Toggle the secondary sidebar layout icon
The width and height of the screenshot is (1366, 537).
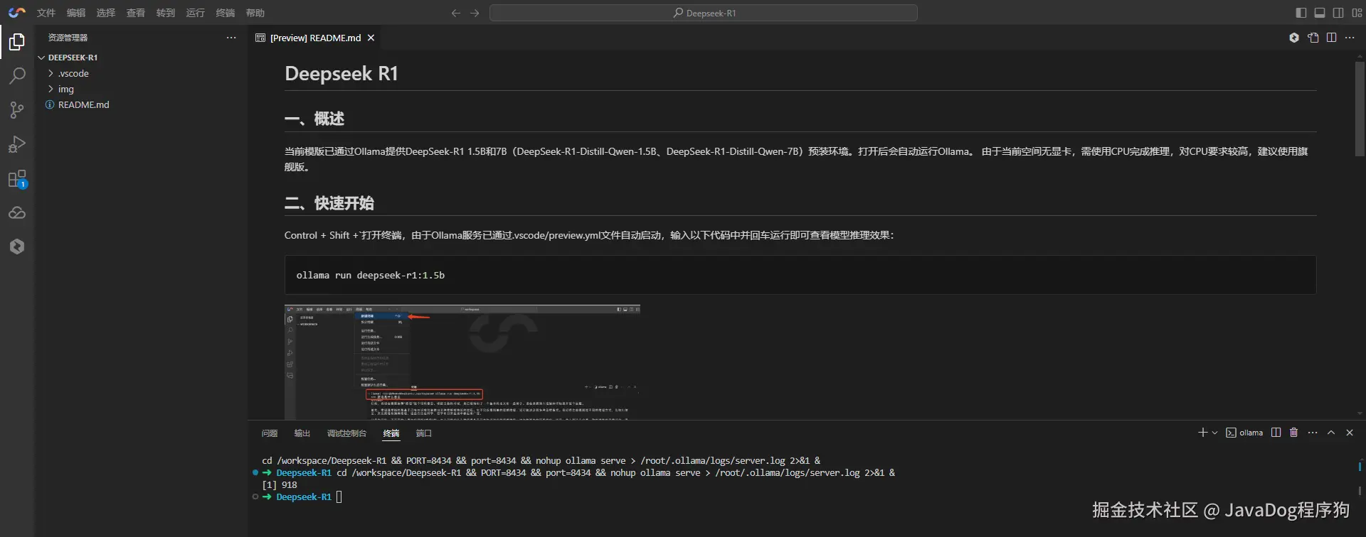click(1338, 13)
